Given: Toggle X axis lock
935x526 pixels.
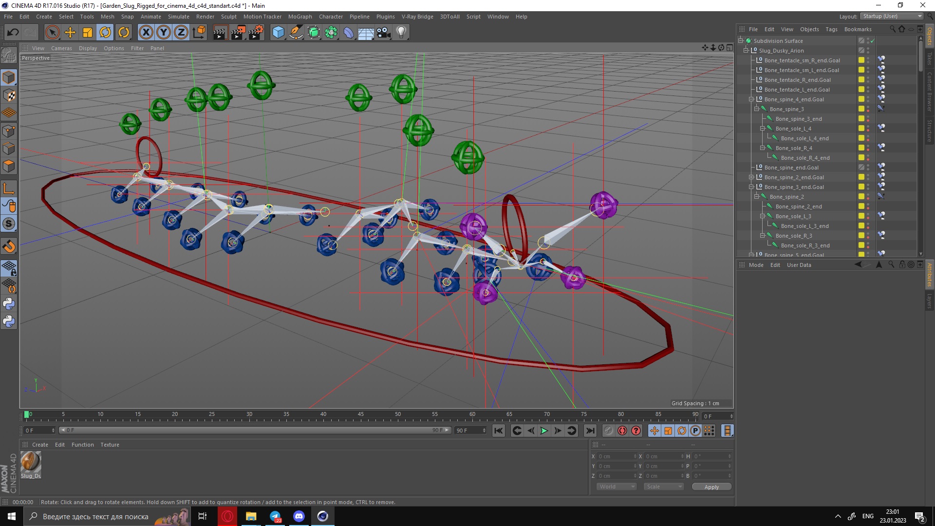Looking at the screenshot, I should coord(146,33).
